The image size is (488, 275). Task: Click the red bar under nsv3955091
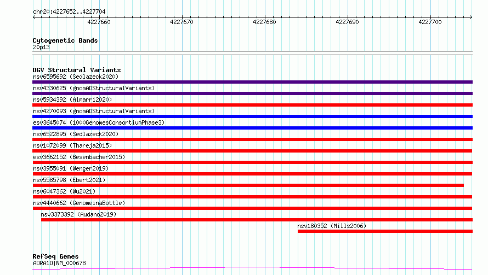[x=252, y=174]
